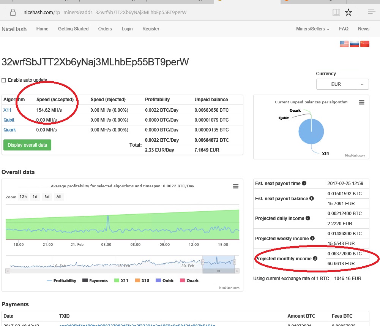The height and width of the screenshot is (326, 380).
Task: Toggle X13 series in chart legend
Action: (142, 281)
